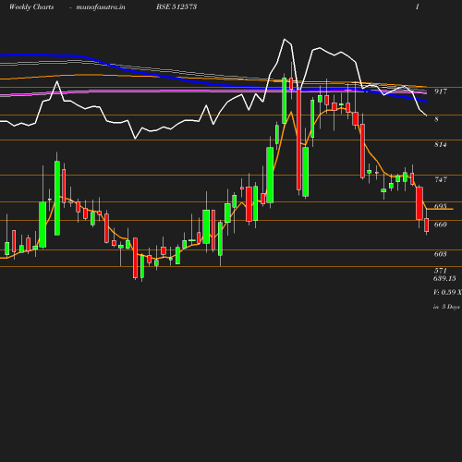Click the 695 price level label
462x462 pixels.
(441, 206)
